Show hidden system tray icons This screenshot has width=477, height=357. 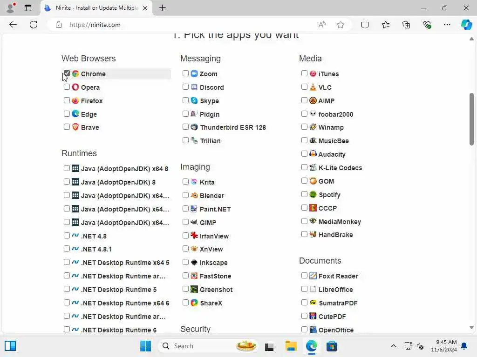pyautogui.click(x=393, y=346)
